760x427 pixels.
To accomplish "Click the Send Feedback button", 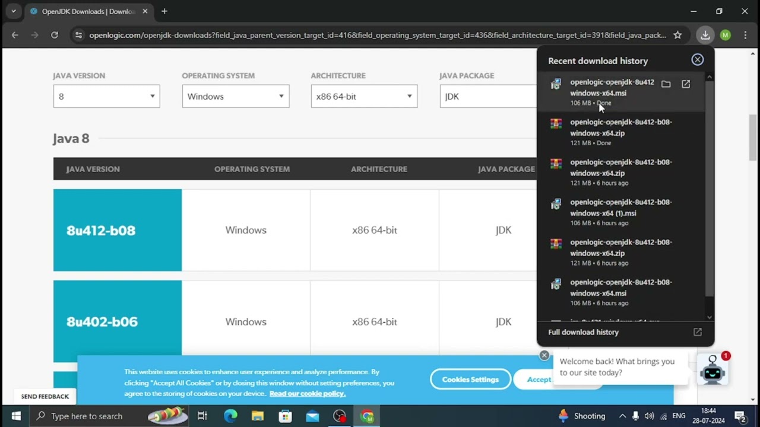I will pyautogui.click(x=45, y=396).
